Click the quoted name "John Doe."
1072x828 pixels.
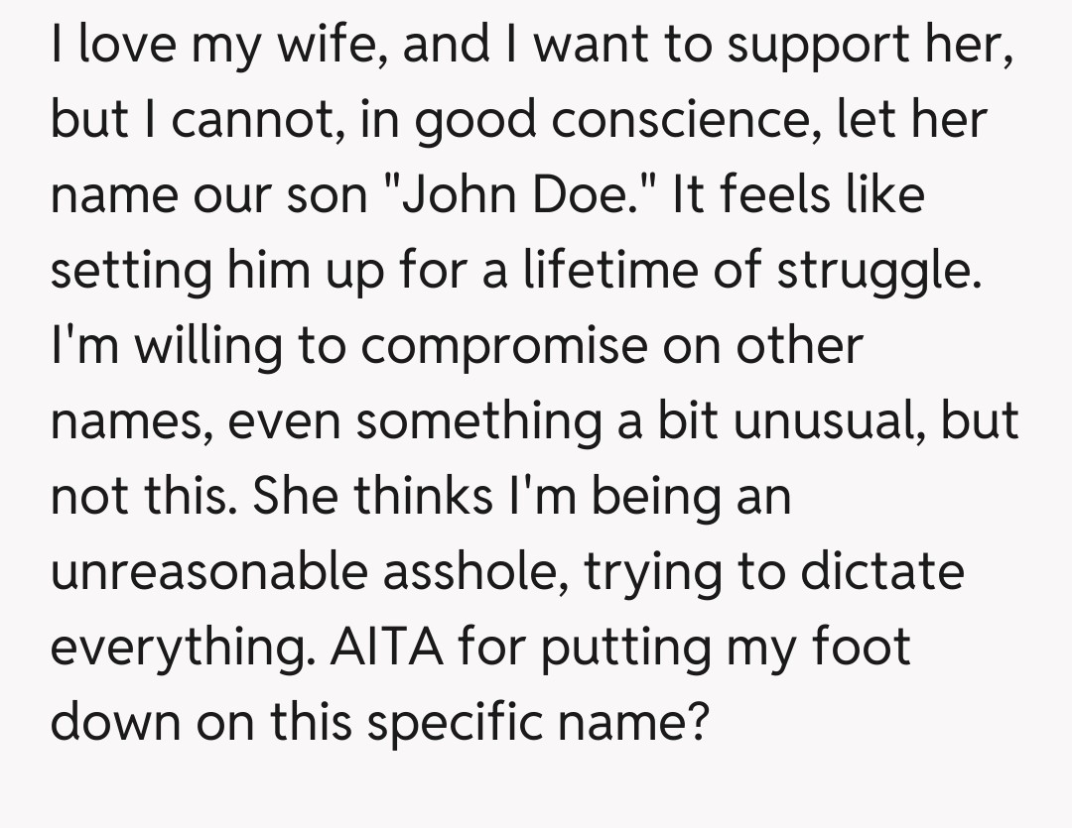point(523,194)
